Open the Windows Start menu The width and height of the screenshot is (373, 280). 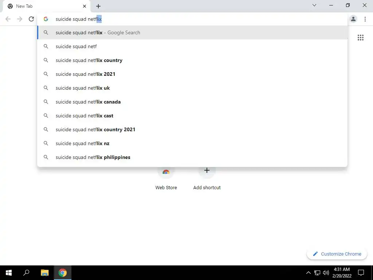click(x=9, y=273)
